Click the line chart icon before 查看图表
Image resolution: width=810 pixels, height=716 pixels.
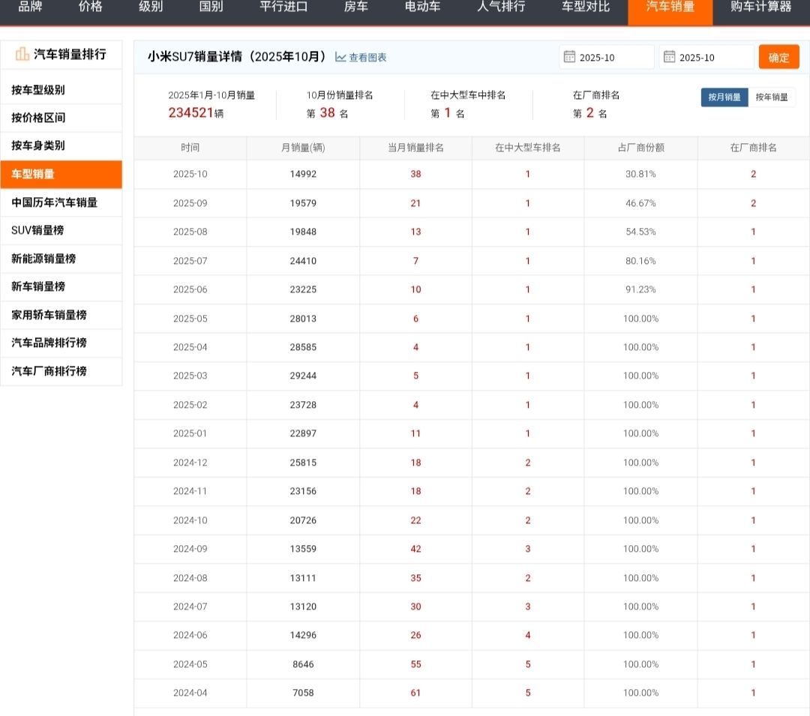click(x=340, y=57)
